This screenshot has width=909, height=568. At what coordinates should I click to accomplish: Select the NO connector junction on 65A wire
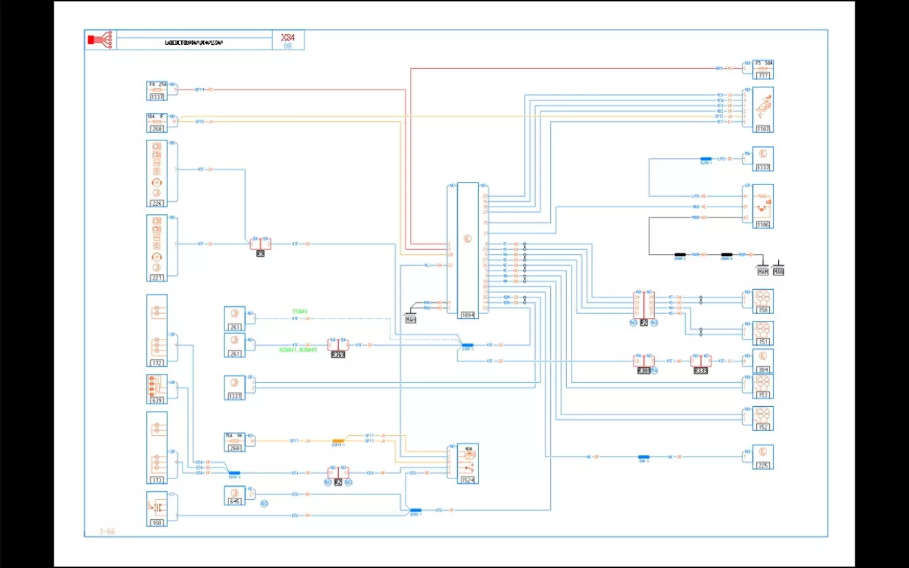click(338, 475)
